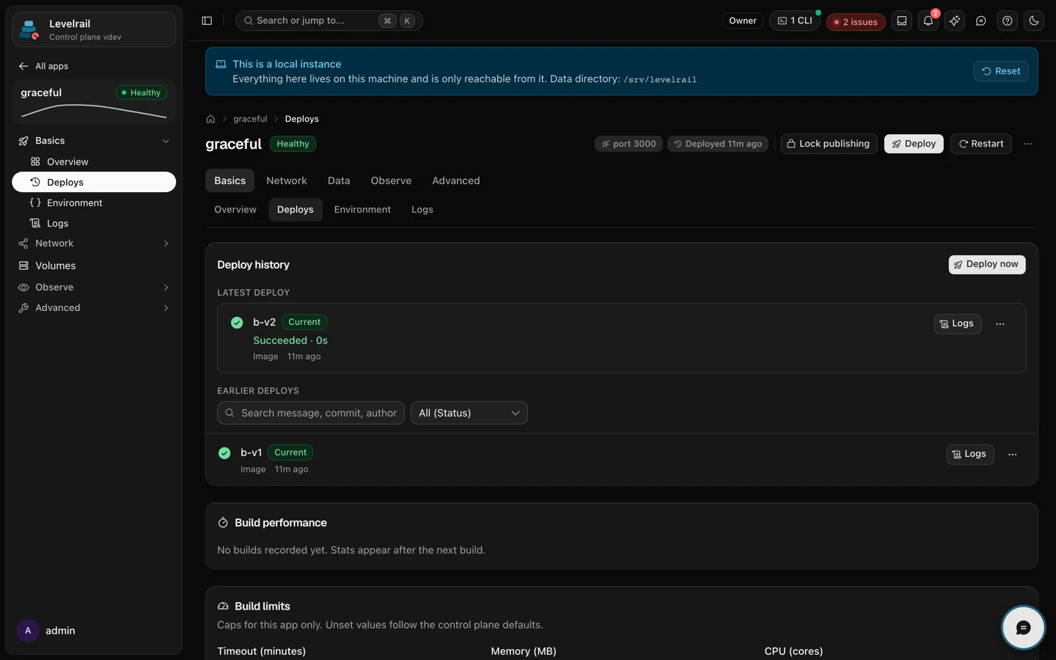Click the Deploy now button

click(987, 265)
